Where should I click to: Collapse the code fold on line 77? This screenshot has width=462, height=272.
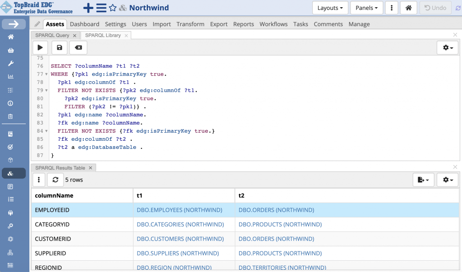pos(46,74)
